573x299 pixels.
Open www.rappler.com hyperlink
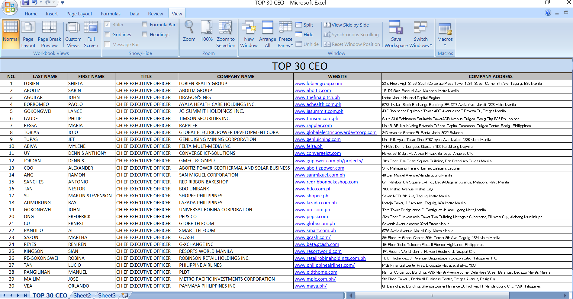313,126
